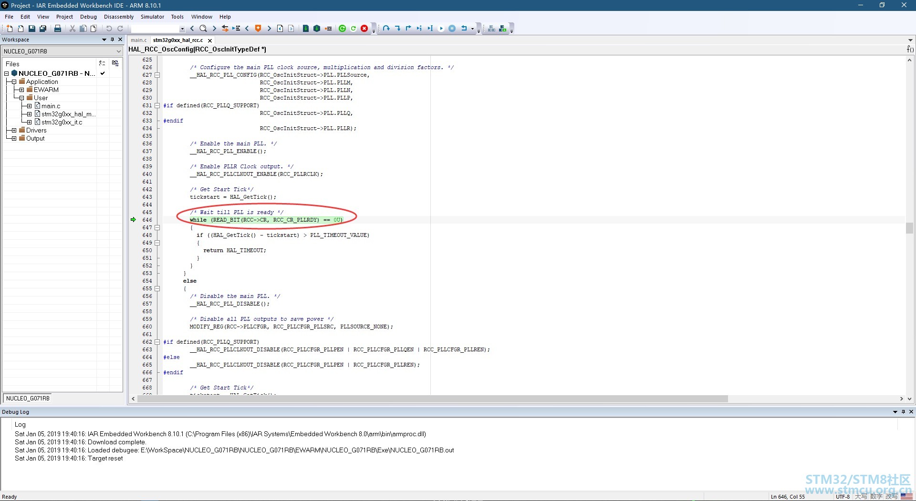Click the Step Into debug icon
Viewport: 916px width, 501px height.
(x=397, y=29)
